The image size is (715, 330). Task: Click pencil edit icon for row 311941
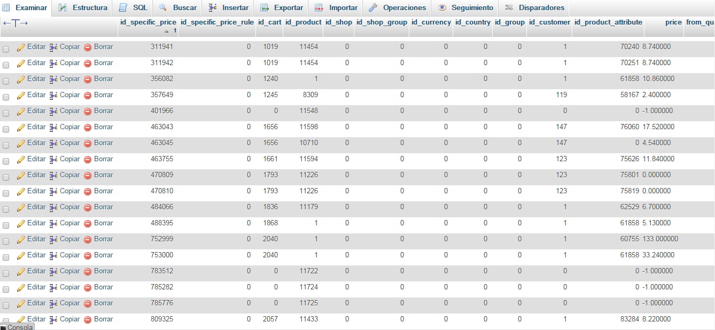pyautogui.click(x=21, y=47)
